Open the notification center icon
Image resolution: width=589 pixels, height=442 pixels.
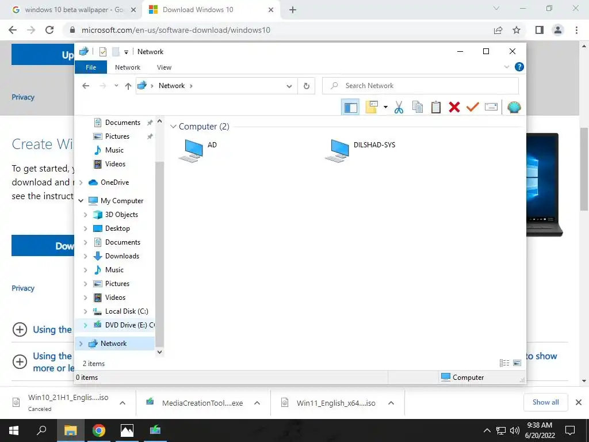[x=570, y=430]
